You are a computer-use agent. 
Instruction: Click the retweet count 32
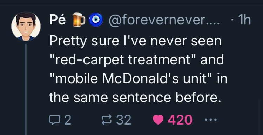[x=124, y=120]
